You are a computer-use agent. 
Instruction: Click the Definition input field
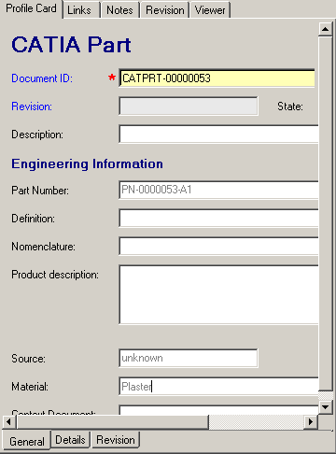(x=218, y=219)
